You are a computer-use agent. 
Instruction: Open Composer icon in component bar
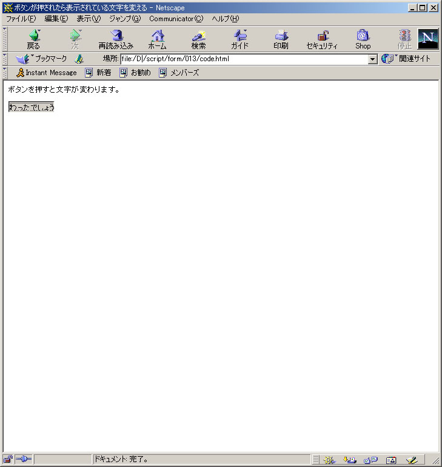[412, 460]
